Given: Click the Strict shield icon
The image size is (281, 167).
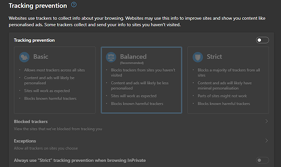Looking at the screenshot, I should [198, 57].
